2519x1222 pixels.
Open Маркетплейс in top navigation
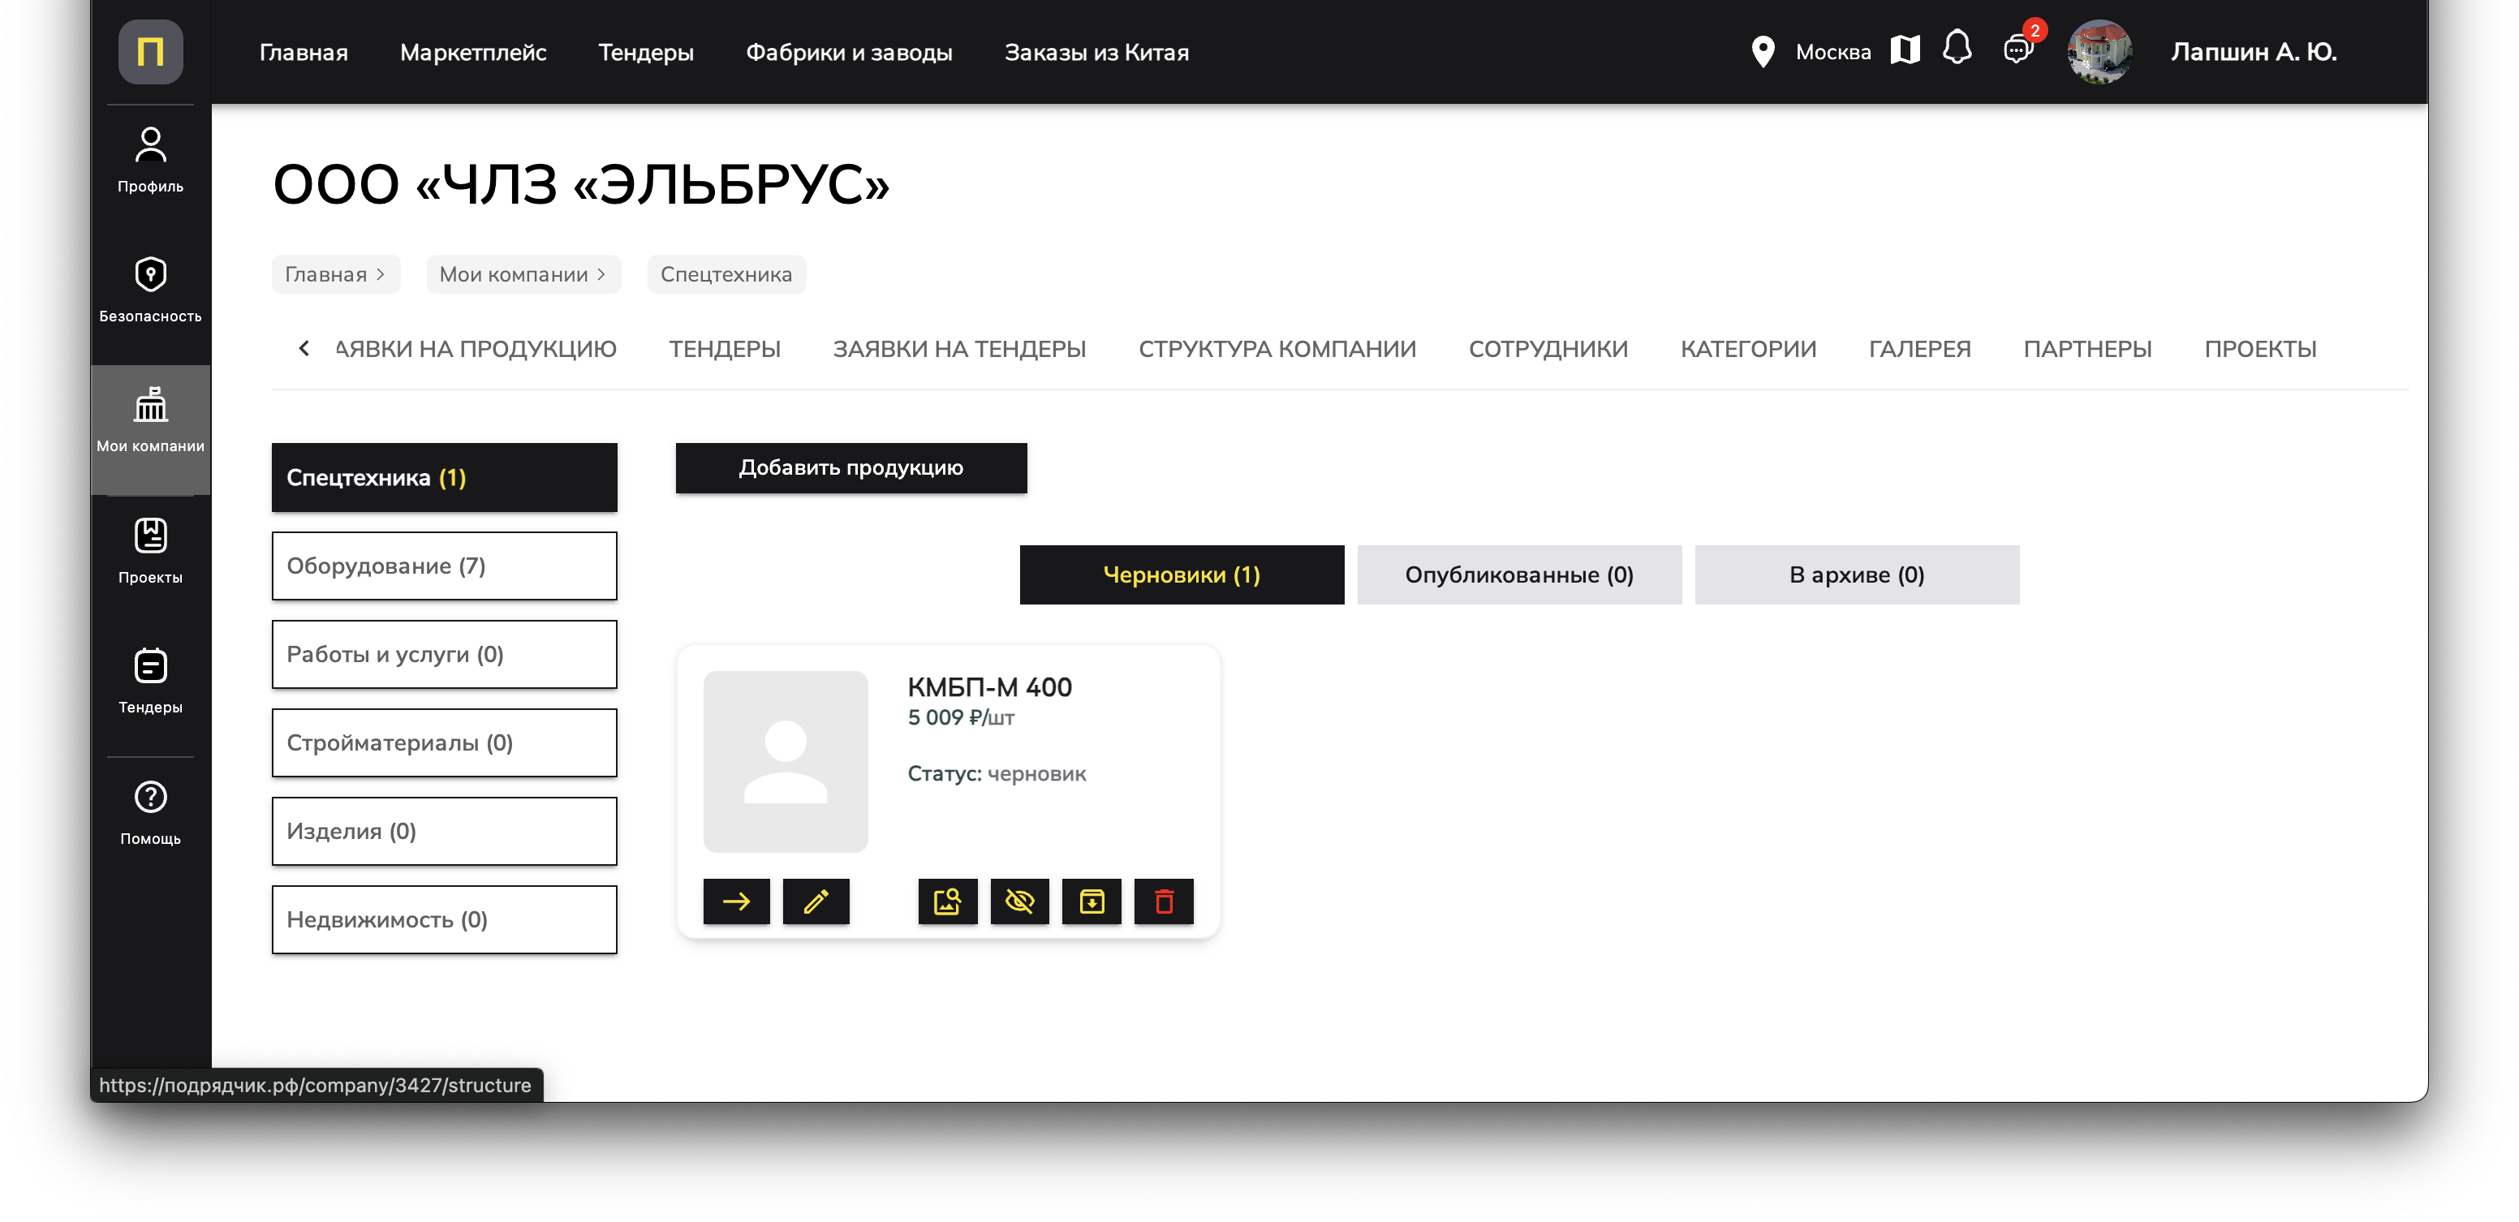coord(473,52)
